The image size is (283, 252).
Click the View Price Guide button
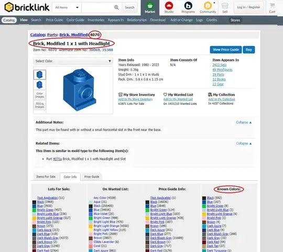pos(226,50)
